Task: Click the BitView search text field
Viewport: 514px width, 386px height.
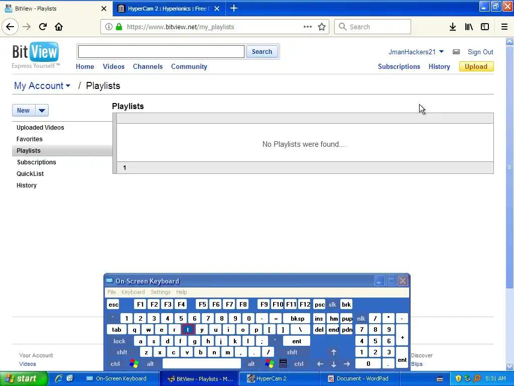Action: [x=161, y=52]
